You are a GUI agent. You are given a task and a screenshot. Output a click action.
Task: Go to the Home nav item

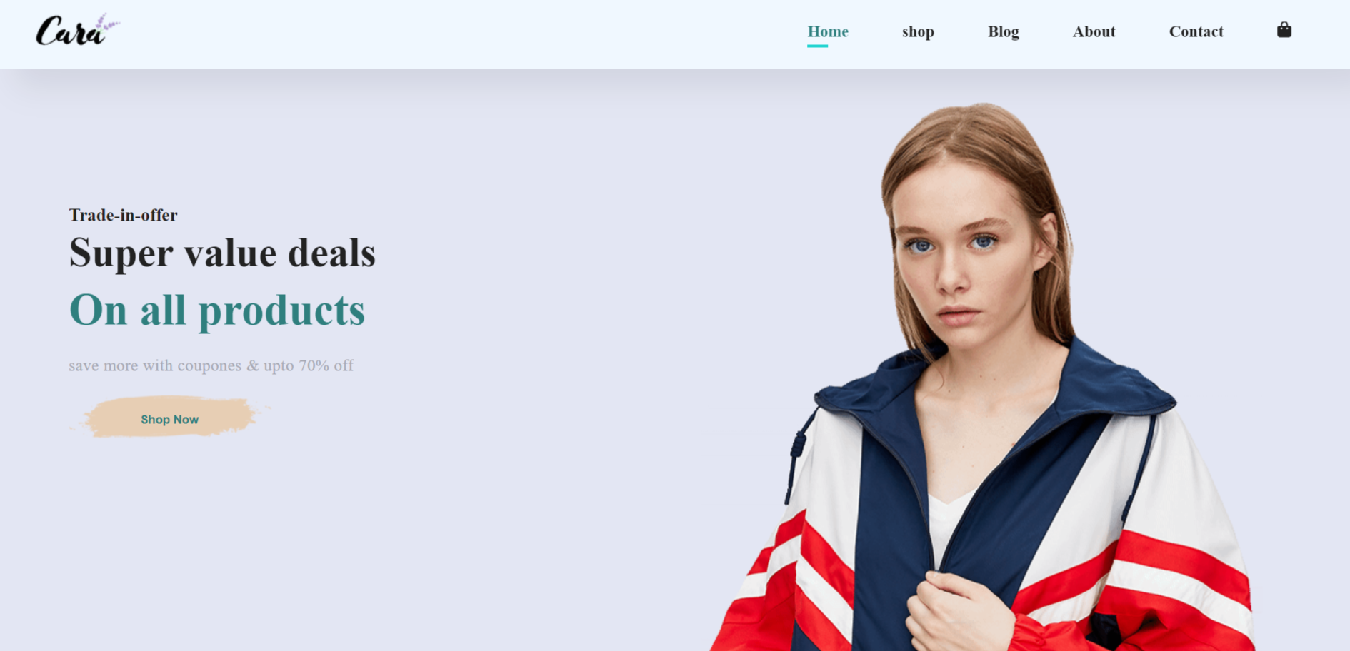click(x=827, y=31)
